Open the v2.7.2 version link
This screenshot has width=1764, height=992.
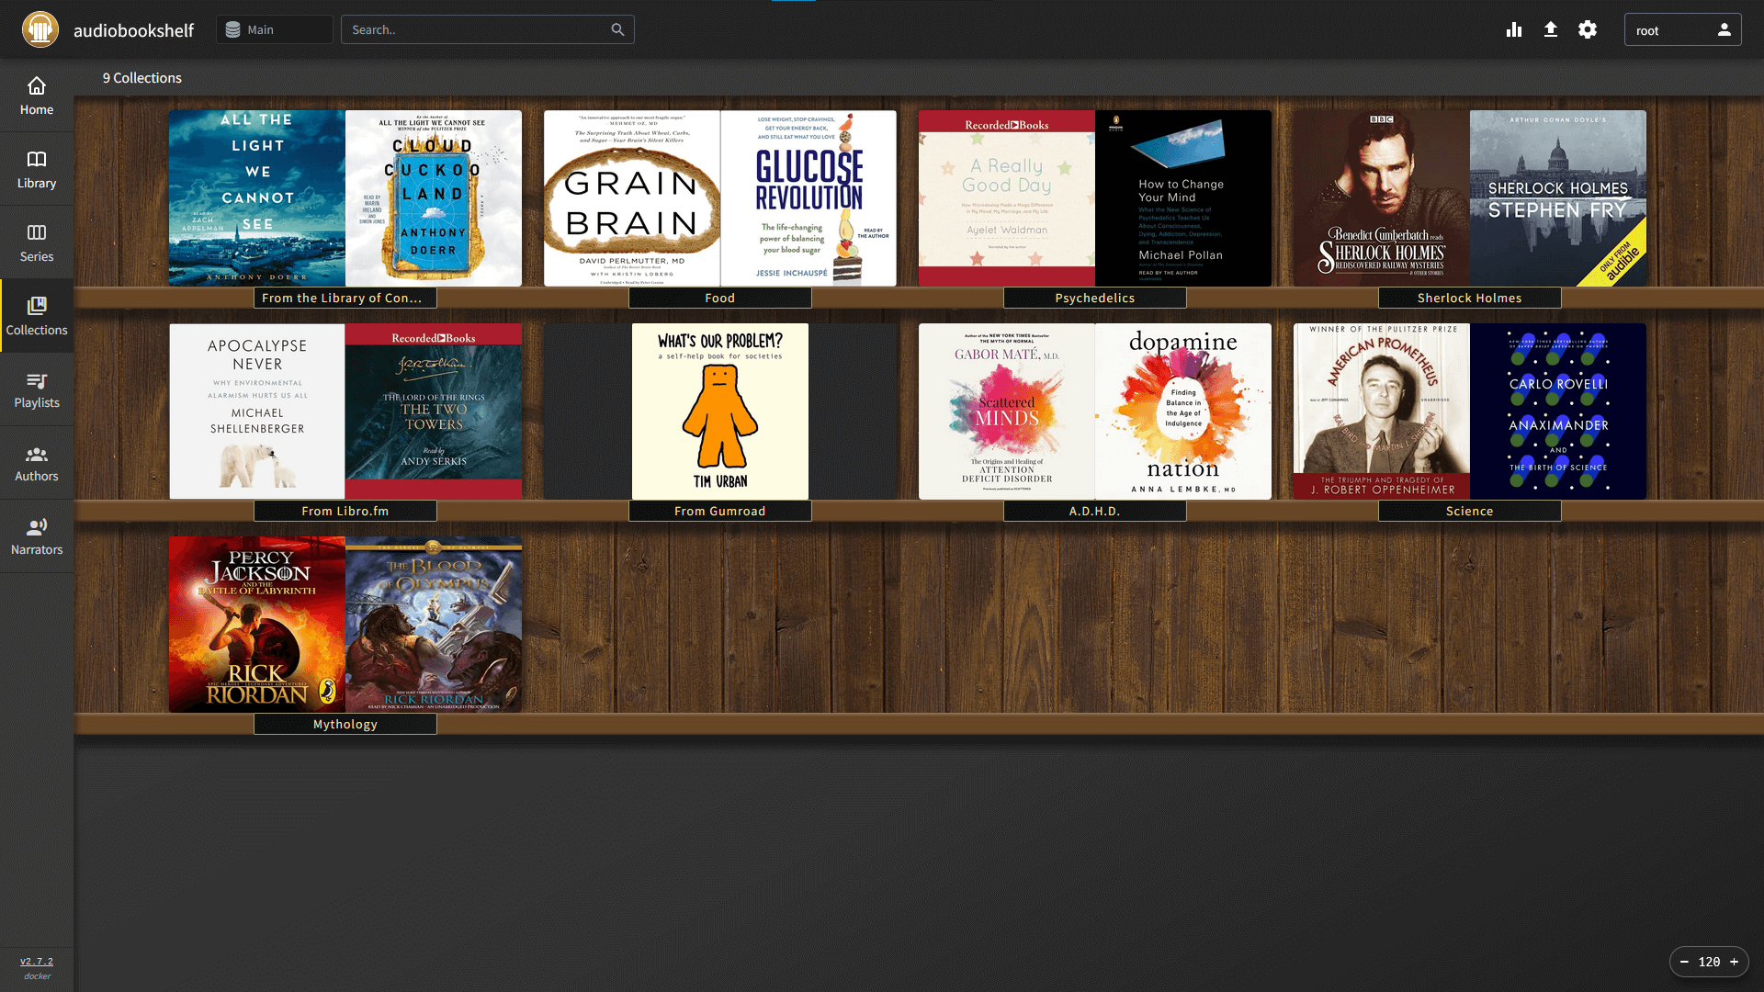pyautogui.click(x=37, y=961)
